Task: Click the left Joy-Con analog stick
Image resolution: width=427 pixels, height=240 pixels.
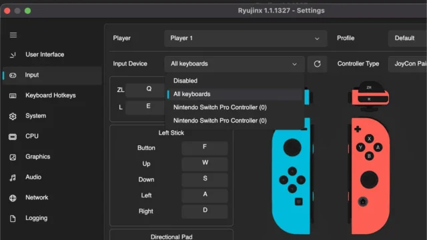Action: tap(292, 147)
